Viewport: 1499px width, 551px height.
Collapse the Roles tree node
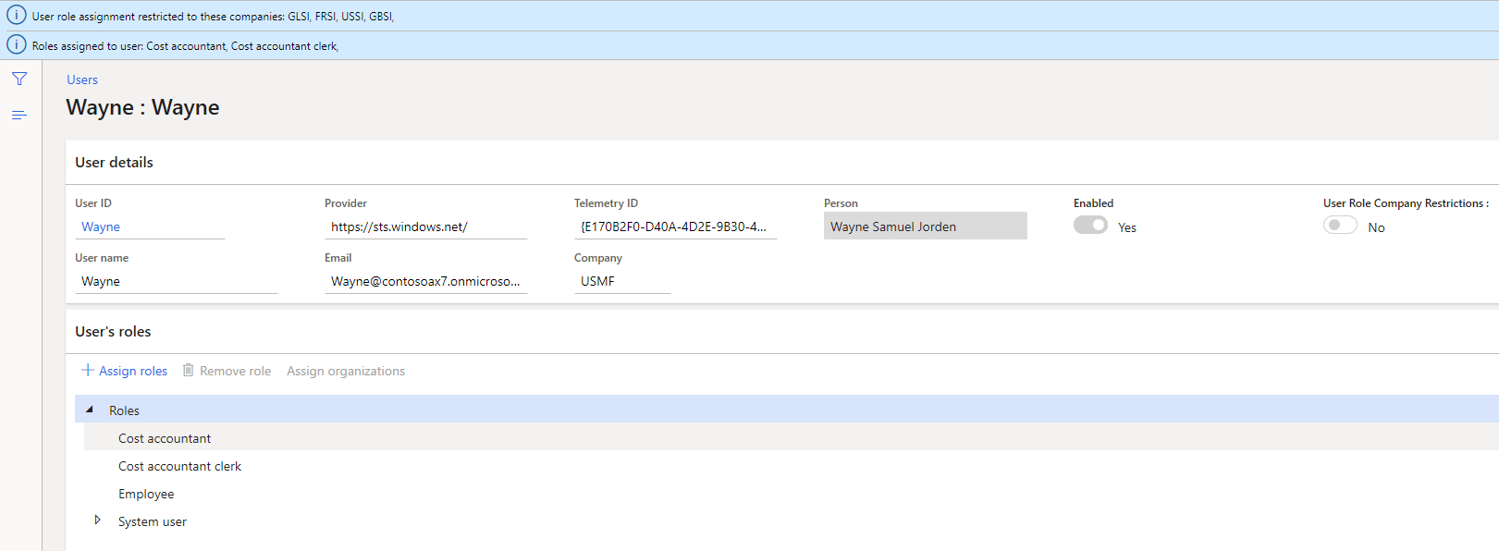pos(90,410)
